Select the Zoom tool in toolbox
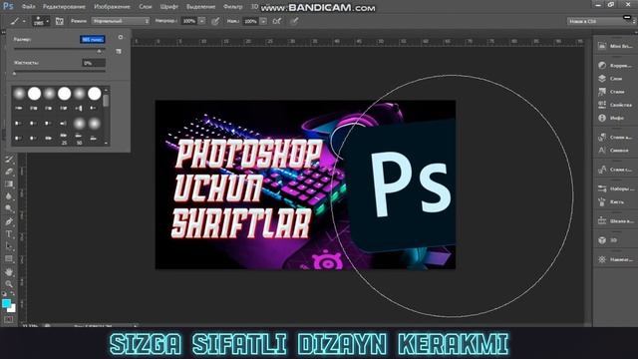638x359 pixels. (x=9, y=284)
